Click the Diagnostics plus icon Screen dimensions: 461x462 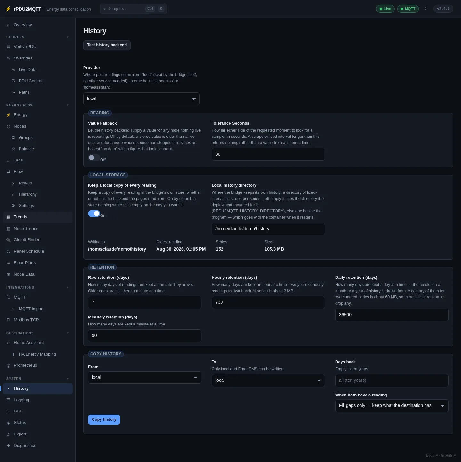pos(8,446)
